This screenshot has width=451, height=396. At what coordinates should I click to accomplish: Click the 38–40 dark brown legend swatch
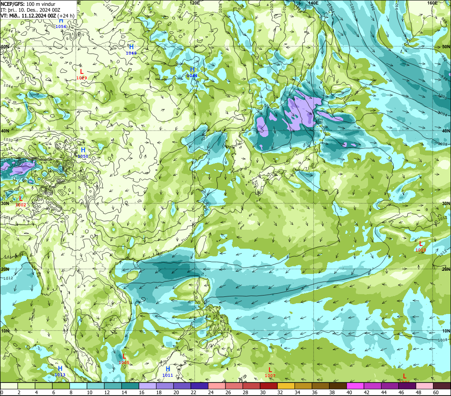click(338, 386)
